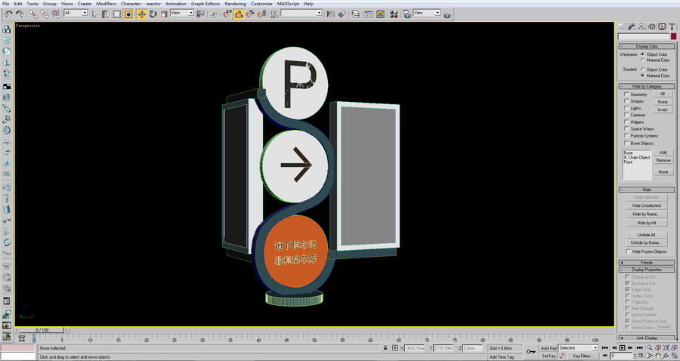The width and height of the screenshot is (680, 361).
Task: Toggle the Angle Snap icon
Action: 239,14
